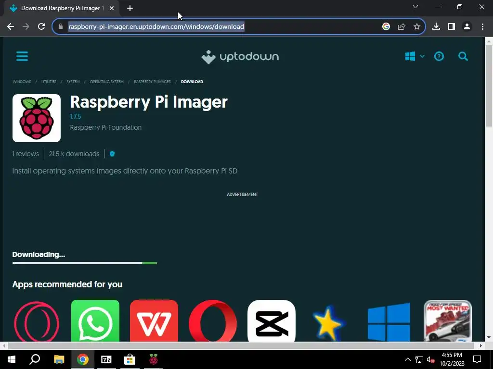This screenshot has height=369, width=493.
Task: Close the Download Raspberry Pi Imager tab
Action: [x=112, y=8]
